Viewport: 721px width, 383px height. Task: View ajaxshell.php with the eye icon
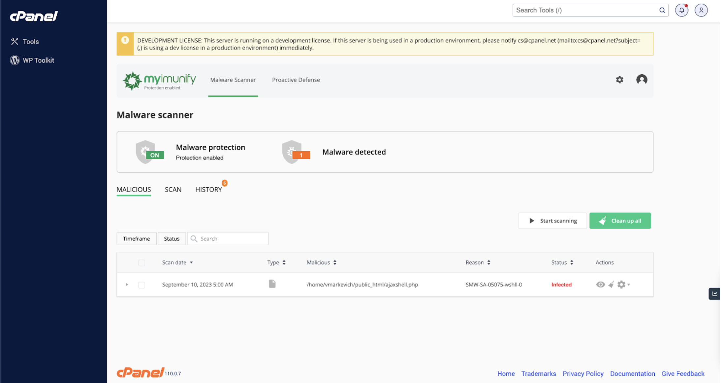point(600,284)
